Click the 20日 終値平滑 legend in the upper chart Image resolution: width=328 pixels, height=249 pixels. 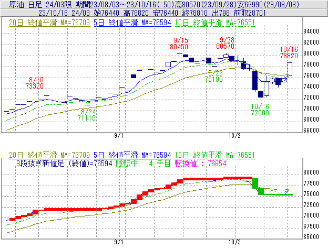point(49,23)
